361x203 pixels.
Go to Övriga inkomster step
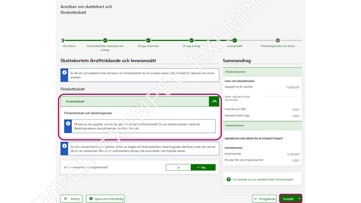[148, 46]
